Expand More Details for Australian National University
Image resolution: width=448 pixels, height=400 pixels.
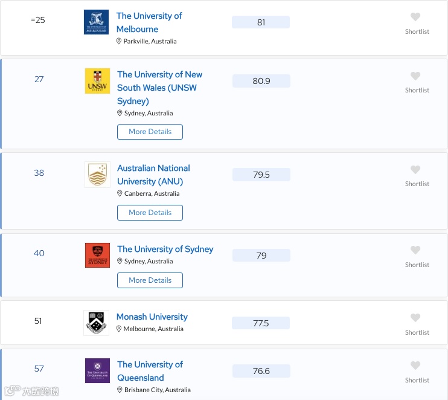150,213
